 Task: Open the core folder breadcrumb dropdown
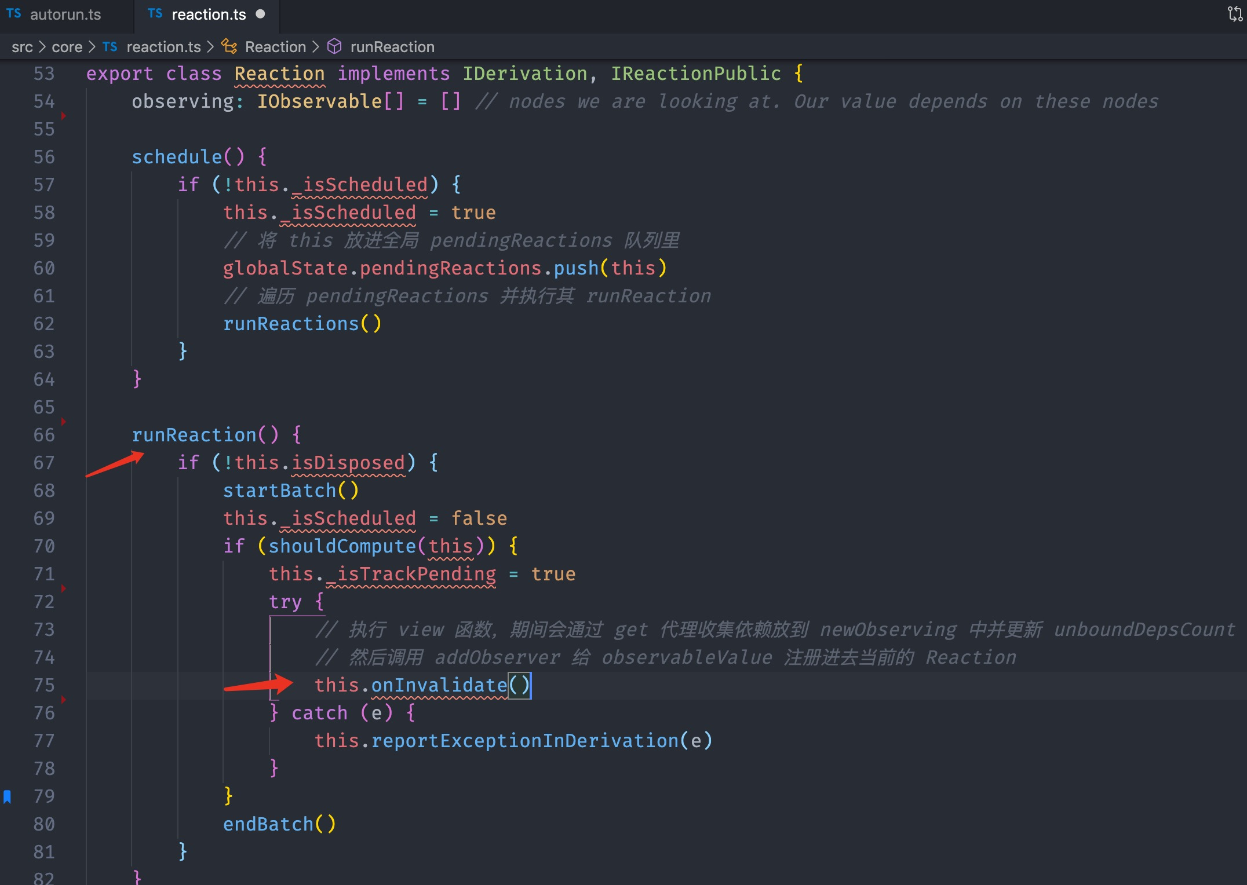(67, 47)
